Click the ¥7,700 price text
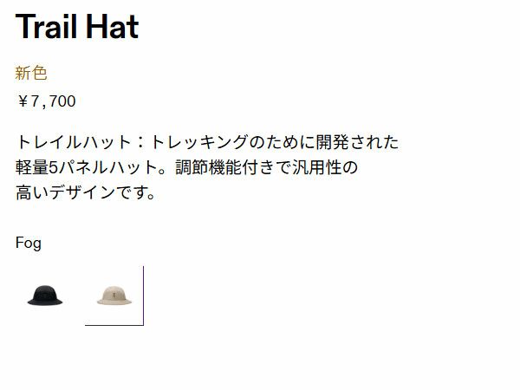This screenshot has height=390, width=520. coord(47,101)
